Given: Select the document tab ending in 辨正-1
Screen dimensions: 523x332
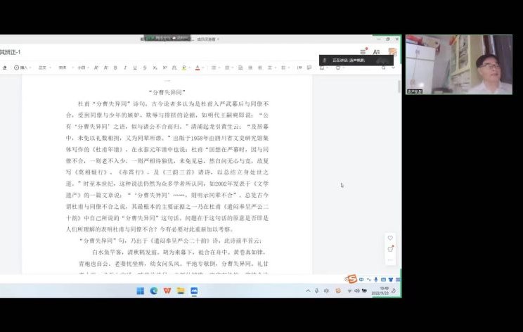Looking at the screenshot, I should click(11, 52).
